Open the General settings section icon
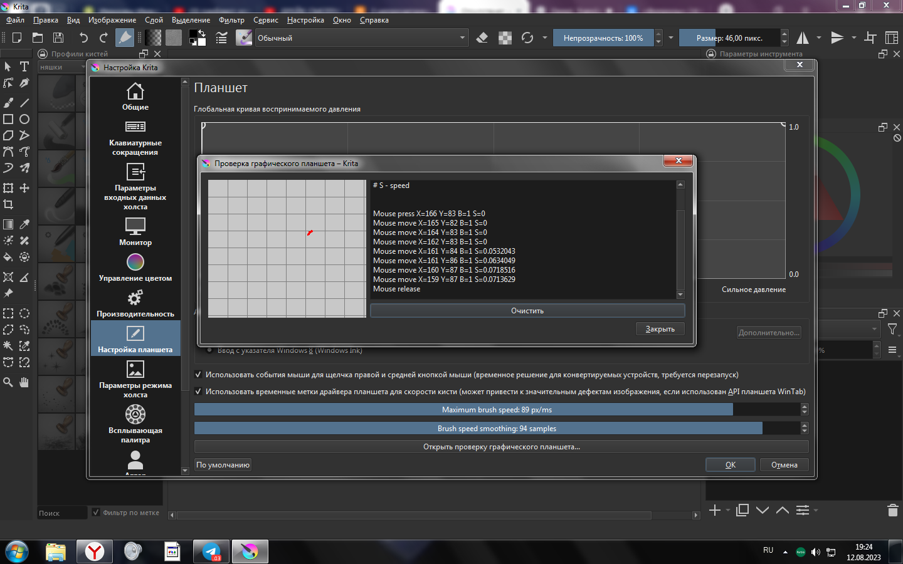The height and width of the screenshot is (564, 903). coord(135,92)
